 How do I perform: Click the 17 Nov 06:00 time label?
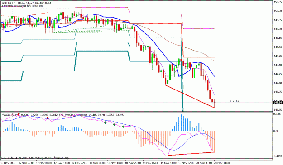tap(44, 163)
